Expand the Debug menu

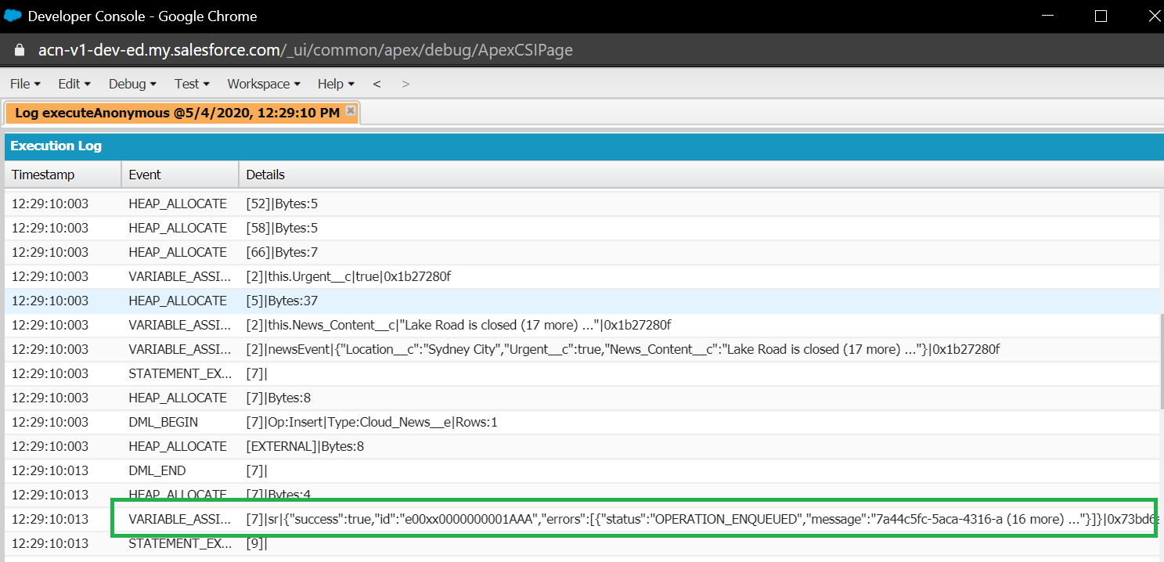[x=132, y=84]
